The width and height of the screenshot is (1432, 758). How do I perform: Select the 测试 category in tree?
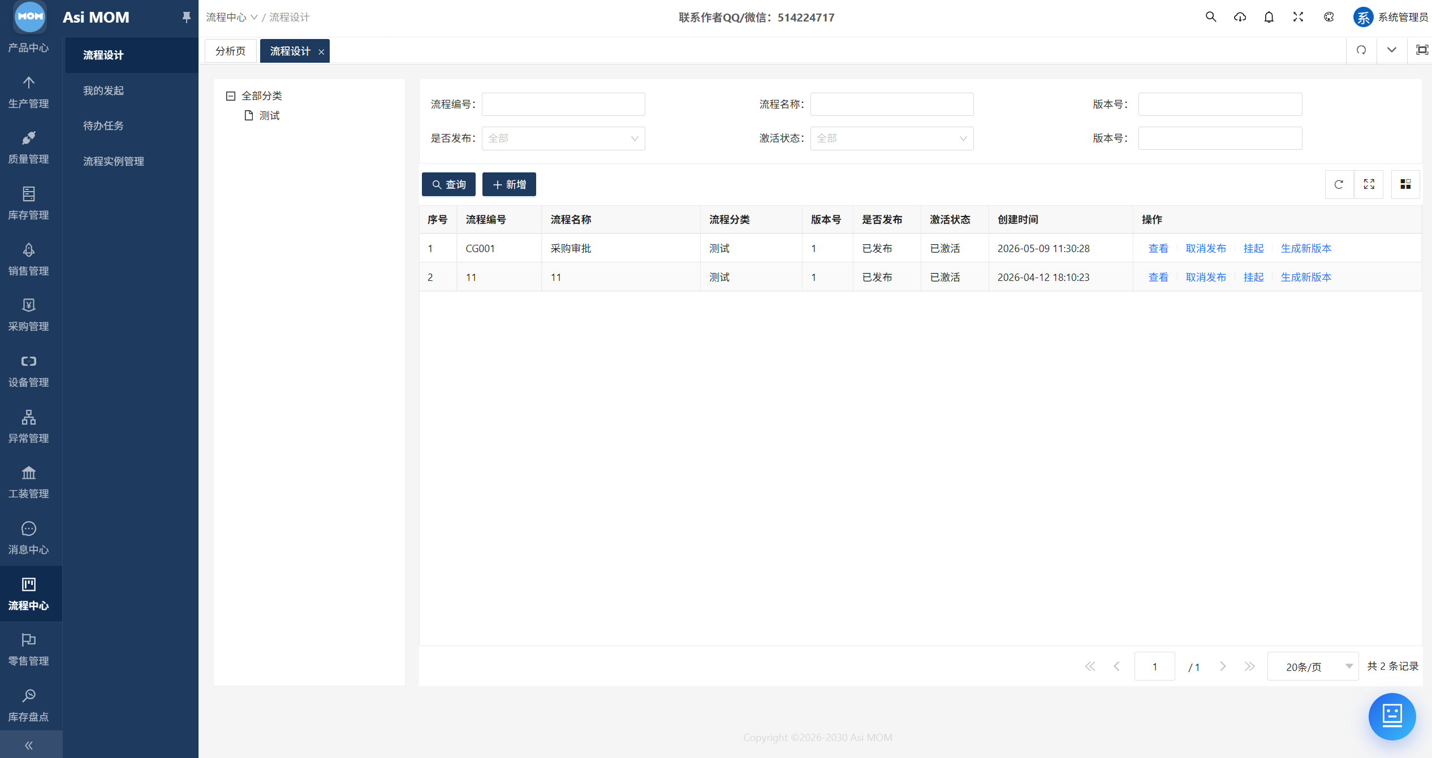[269, 115]
